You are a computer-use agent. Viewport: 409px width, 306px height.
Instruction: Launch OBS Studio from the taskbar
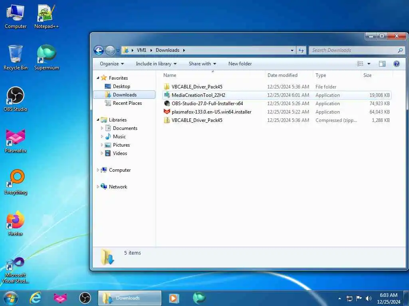click(x=85, y=298)
